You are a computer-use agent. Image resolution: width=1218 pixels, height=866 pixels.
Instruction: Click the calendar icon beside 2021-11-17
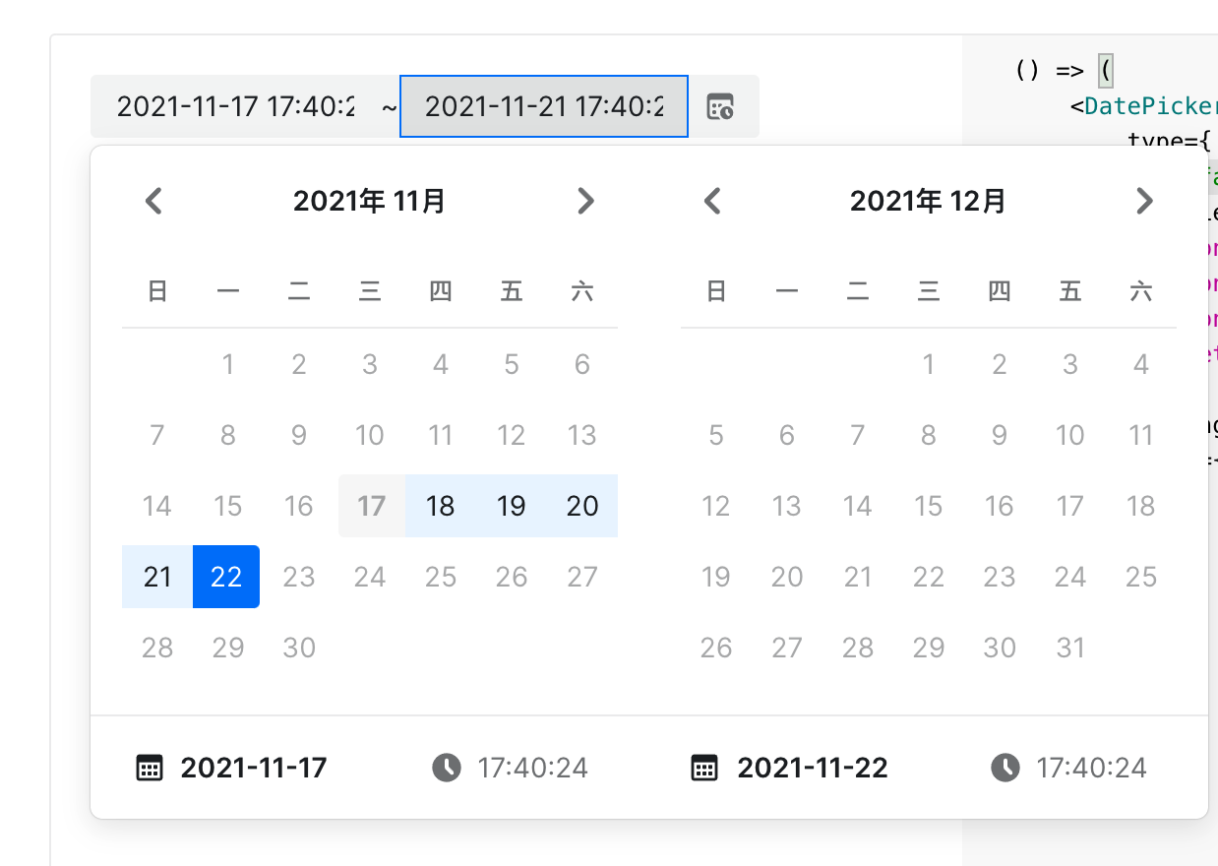(148, 768)
